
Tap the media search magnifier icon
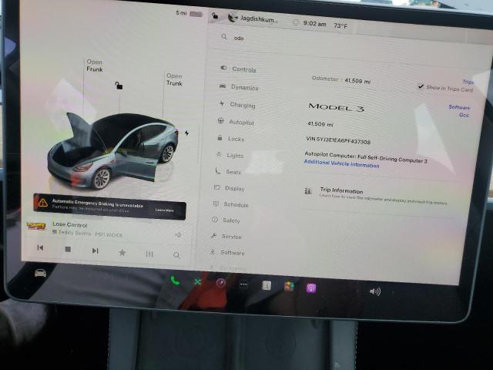176,255
